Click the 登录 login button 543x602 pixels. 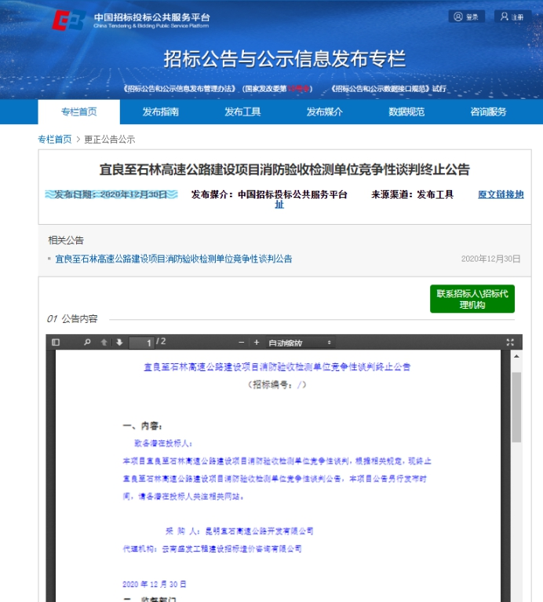(x=466, y=17)
